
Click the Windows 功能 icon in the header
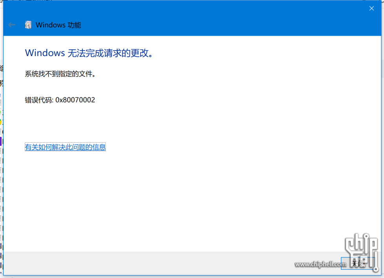point(28,25)
